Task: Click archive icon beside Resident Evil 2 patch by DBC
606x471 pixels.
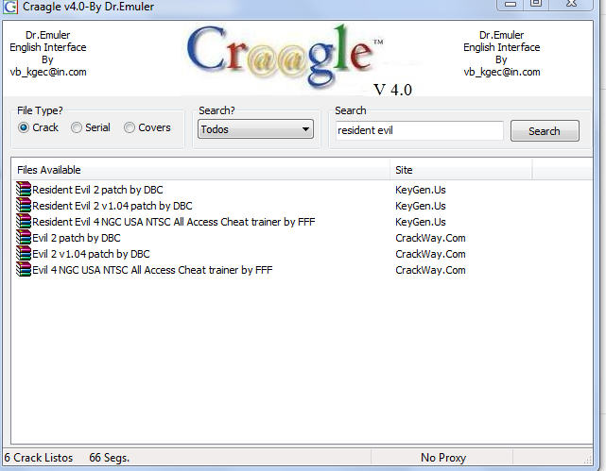Action: click(x=24, y=190)
